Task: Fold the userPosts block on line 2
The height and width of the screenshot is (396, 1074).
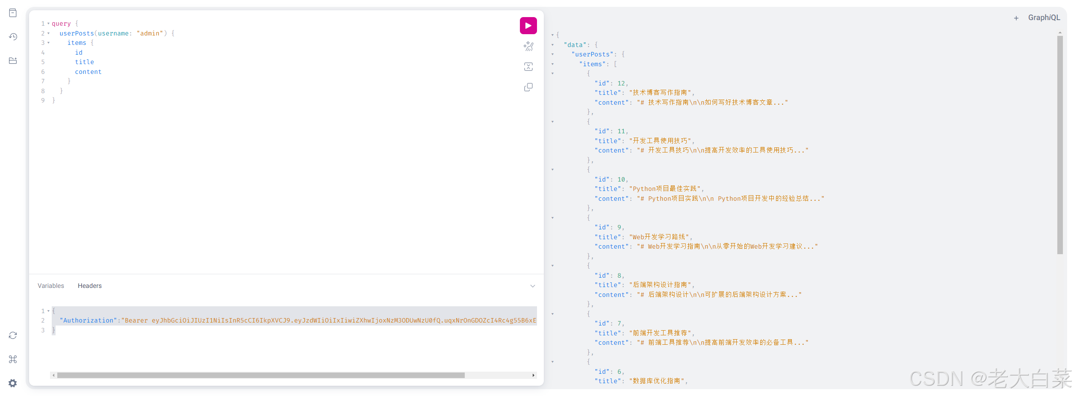Action: (48, 33)
